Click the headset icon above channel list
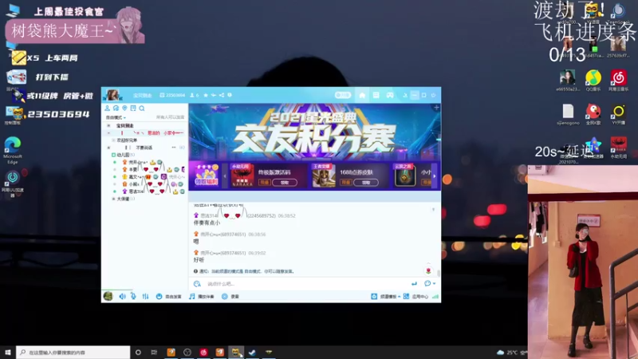This screenshot has width=638, height=359. click(116, 108)
